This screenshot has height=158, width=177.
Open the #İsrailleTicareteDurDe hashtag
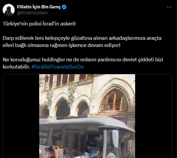click(58, 67)
